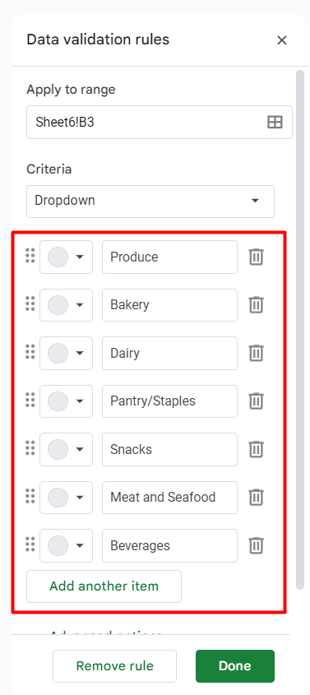Open color picker arrow for Beverages
The image size is (310, 695).
80,545
